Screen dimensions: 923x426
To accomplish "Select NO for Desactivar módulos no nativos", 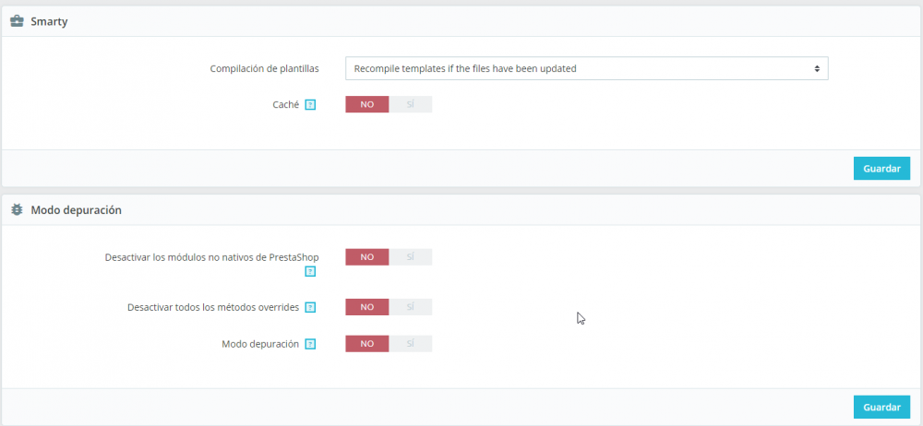I will click(367, 257).
